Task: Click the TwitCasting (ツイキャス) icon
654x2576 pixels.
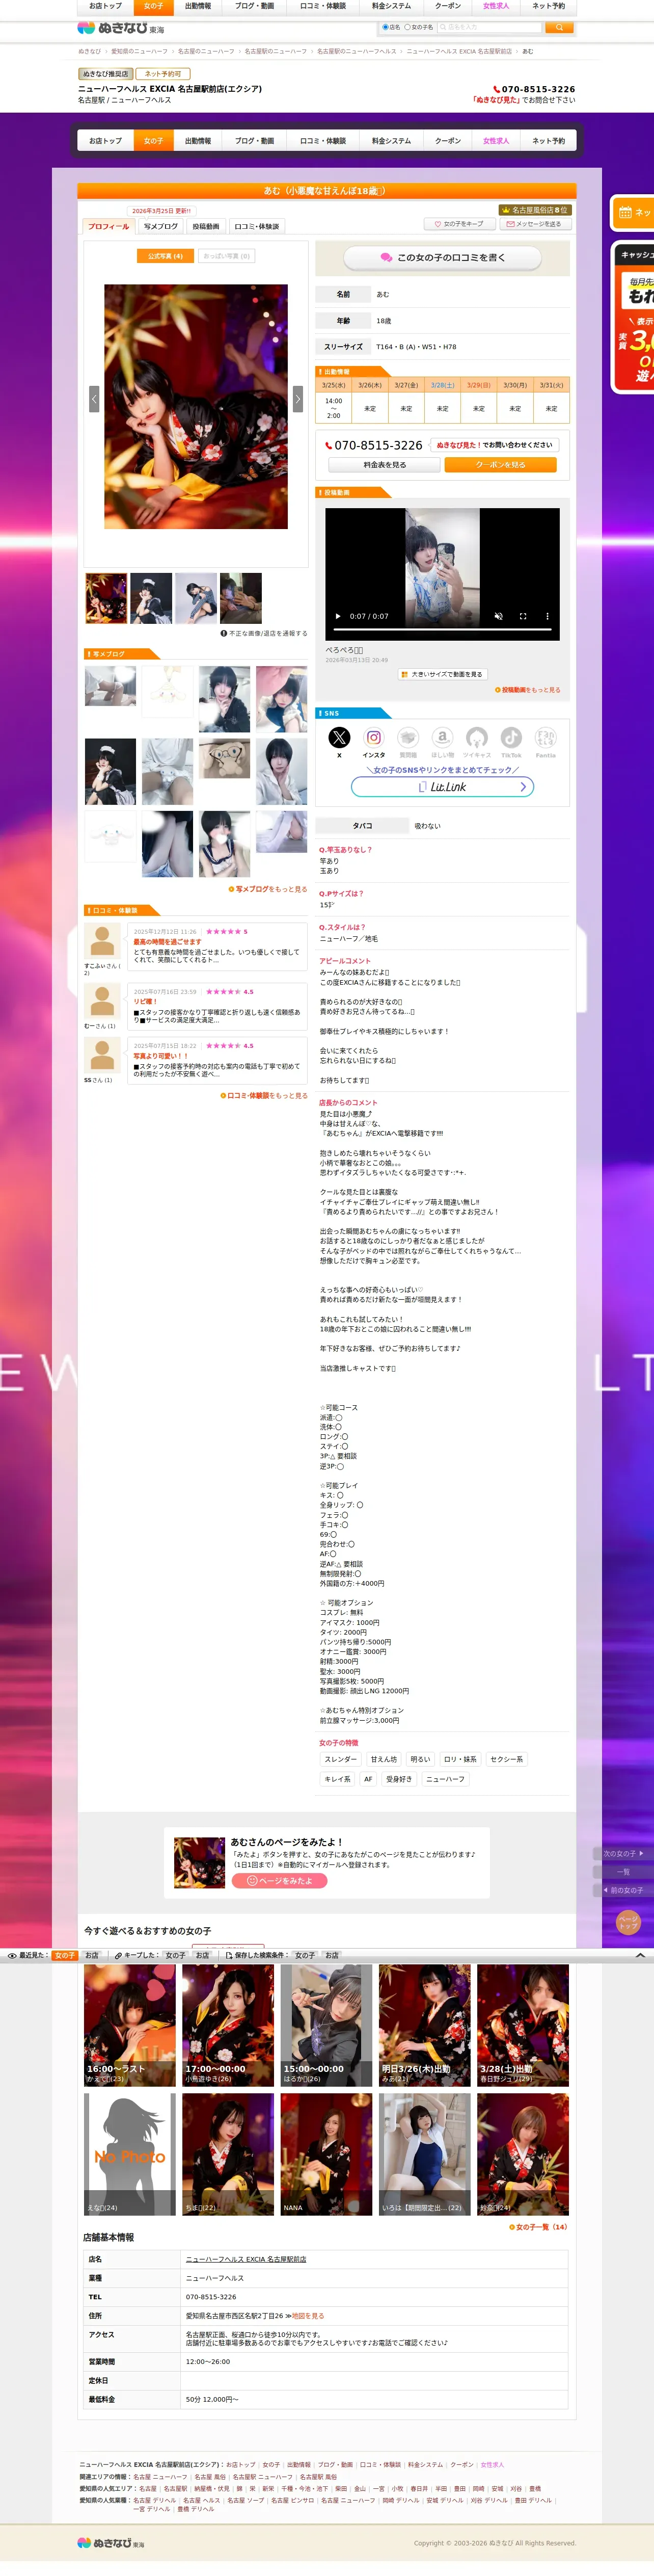Action: coord(477,737)
